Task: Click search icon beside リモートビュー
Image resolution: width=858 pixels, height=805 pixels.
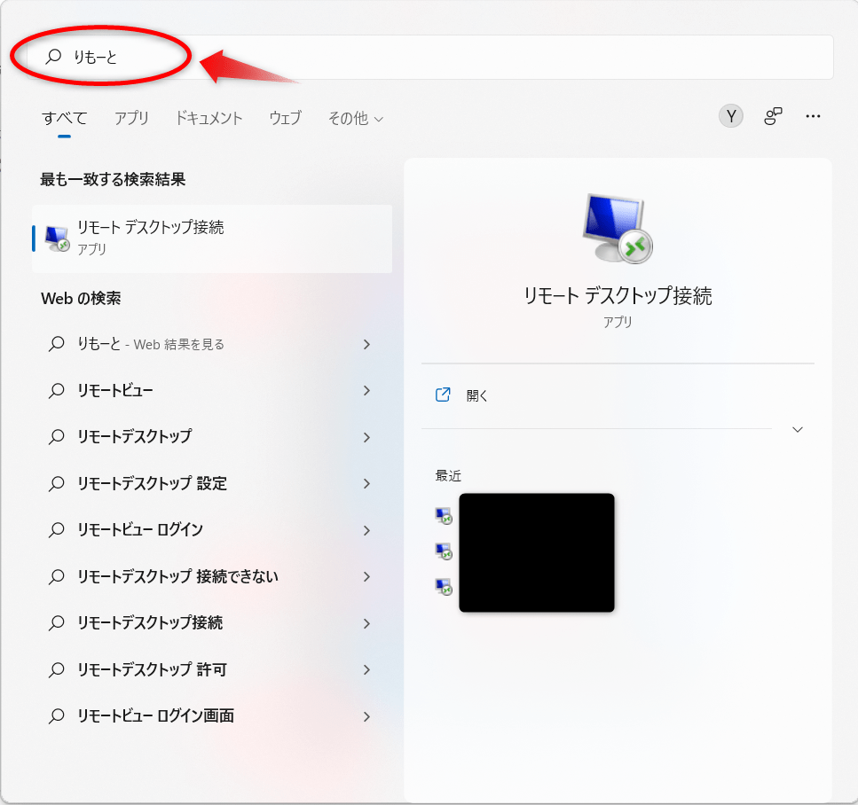Action: (57, 390)
